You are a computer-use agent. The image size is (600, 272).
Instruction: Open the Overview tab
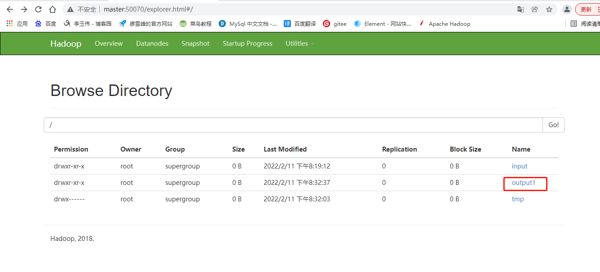point(109,44)
